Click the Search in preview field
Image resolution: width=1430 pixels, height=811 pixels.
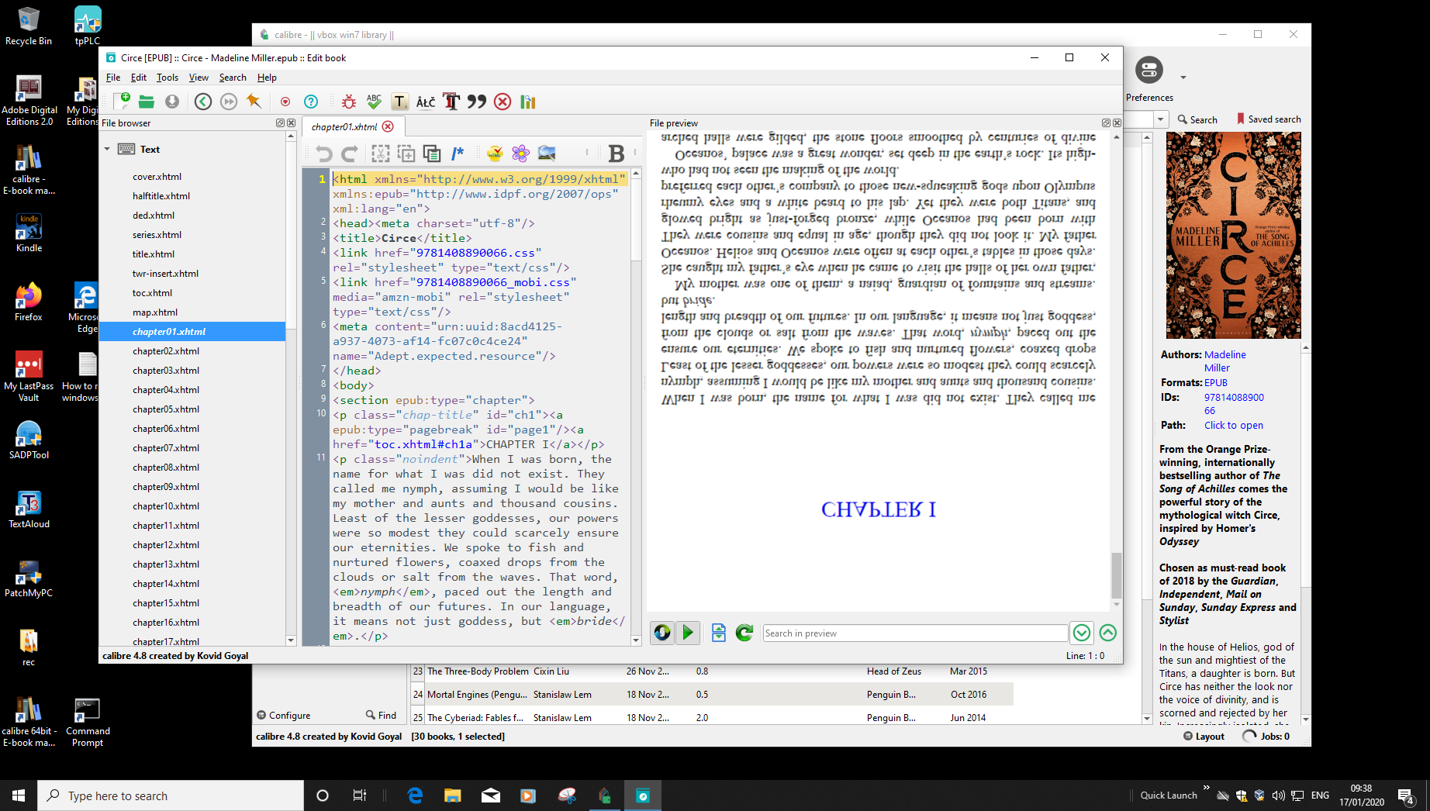tap(915, 633)
